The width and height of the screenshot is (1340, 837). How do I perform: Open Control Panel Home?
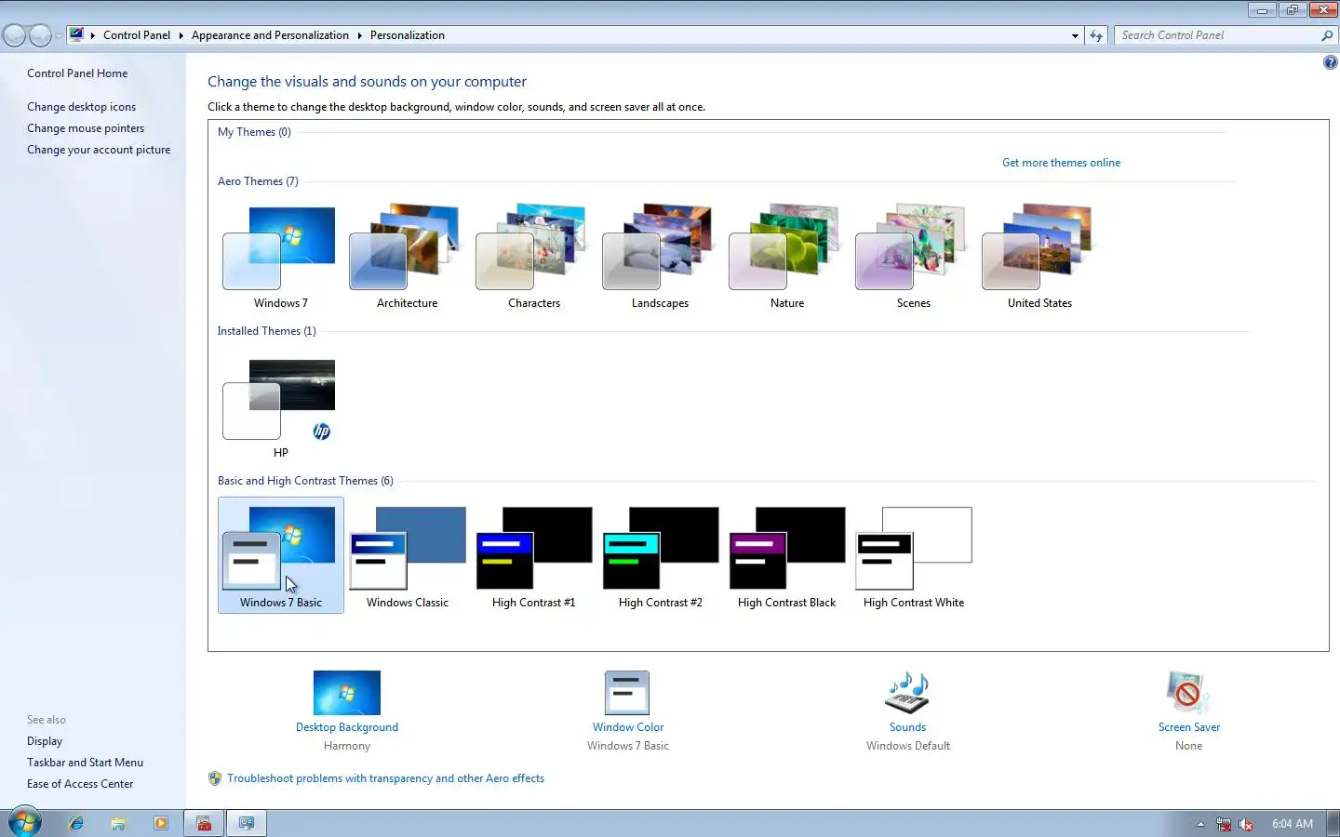(77, 73)
